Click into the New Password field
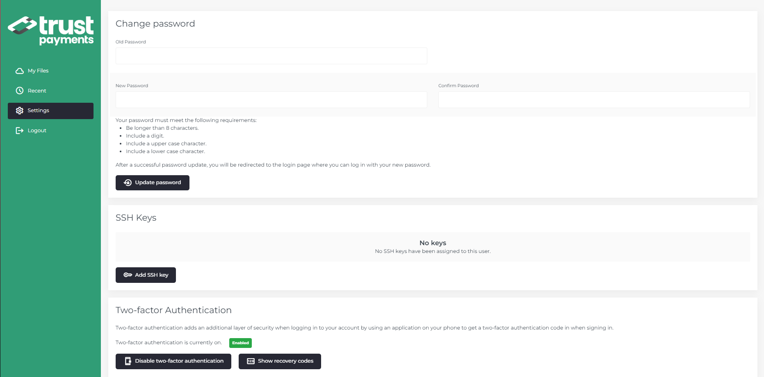764x377 pixels. click(271, 100)
